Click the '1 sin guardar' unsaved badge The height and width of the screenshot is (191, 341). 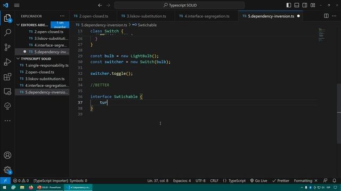point(60,25)
